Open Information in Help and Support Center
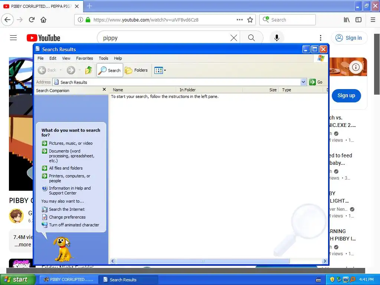 tap(66, 190)
